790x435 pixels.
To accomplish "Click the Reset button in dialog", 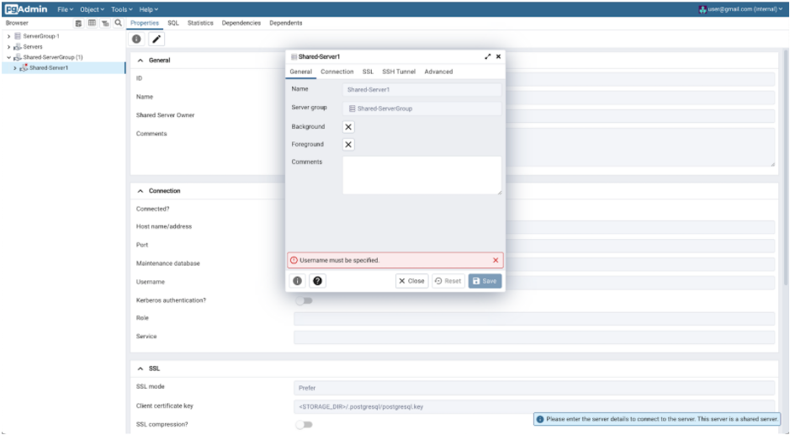I will pyautogui.click(x=448, y=281).
